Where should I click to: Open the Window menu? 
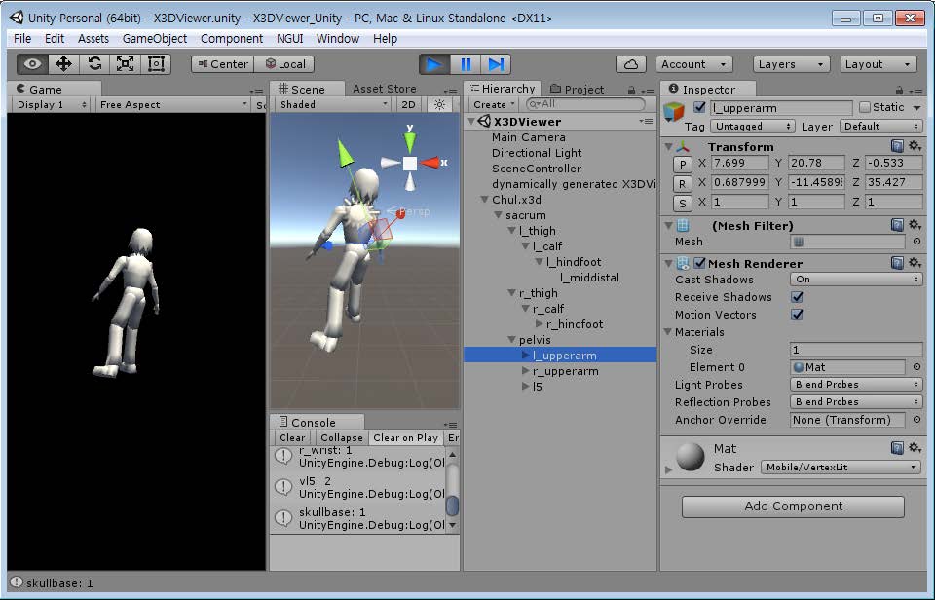pos(338,39)
